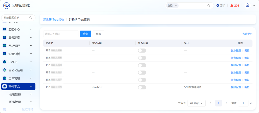Click the 请输入关键词 keyword input field

(x=61, y=34)
